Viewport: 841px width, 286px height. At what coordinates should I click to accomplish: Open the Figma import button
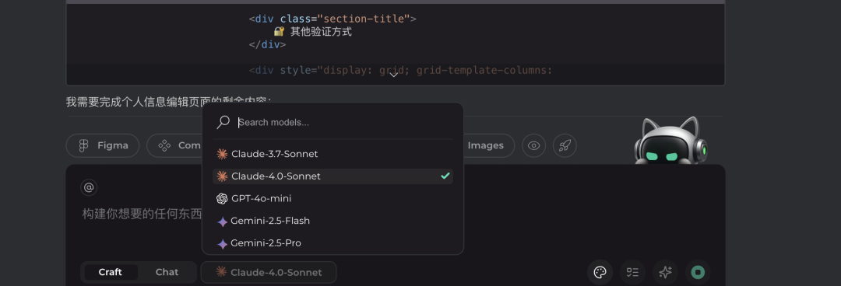(x=103, y=145)
